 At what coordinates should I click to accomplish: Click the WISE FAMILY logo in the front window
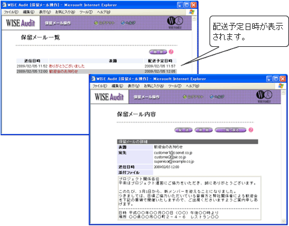tap(264, 96)
